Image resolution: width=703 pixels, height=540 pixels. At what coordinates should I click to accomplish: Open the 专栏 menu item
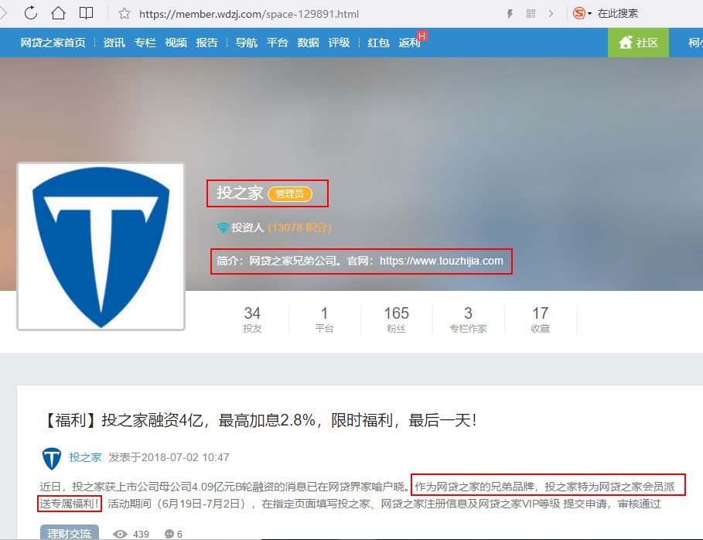coord(145,43)
